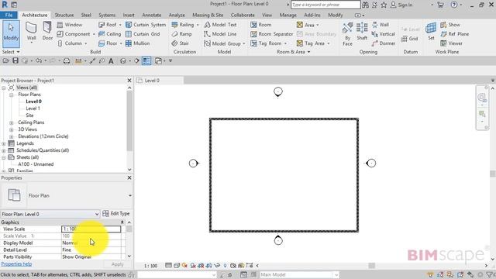Select the Curtain Grid tool

(x=143, y=34)
